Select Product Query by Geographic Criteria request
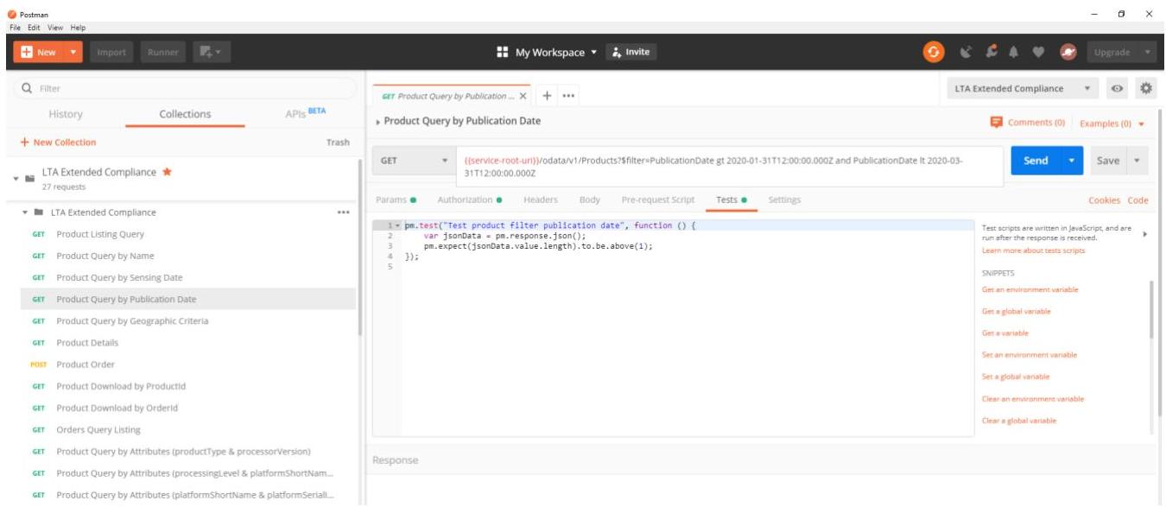1166x507 pixels. [x=187, y=321]
